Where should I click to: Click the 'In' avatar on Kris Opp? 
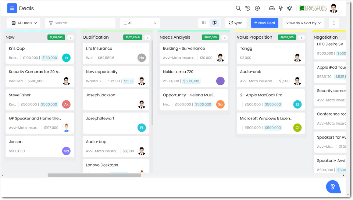(66, 58)
